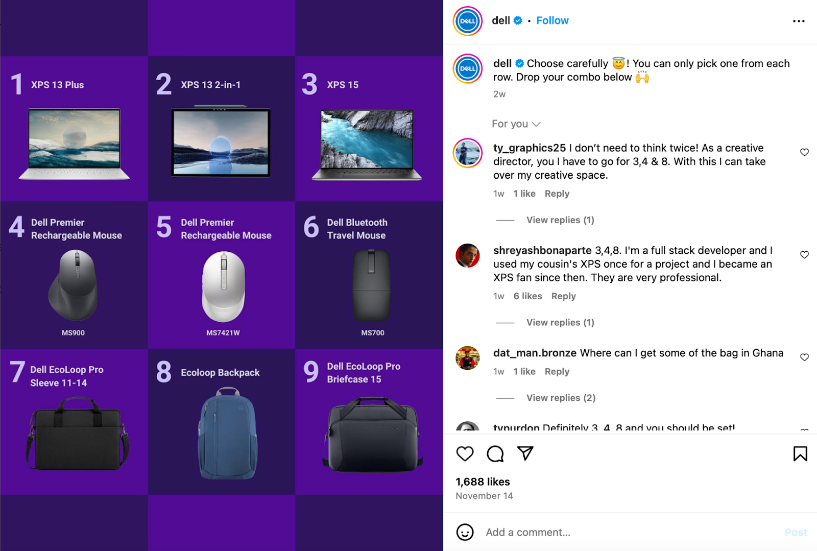View 6 likes on shreyashbonaparte comment
This screenshot has width=817, height=551.
click(527, 296)
